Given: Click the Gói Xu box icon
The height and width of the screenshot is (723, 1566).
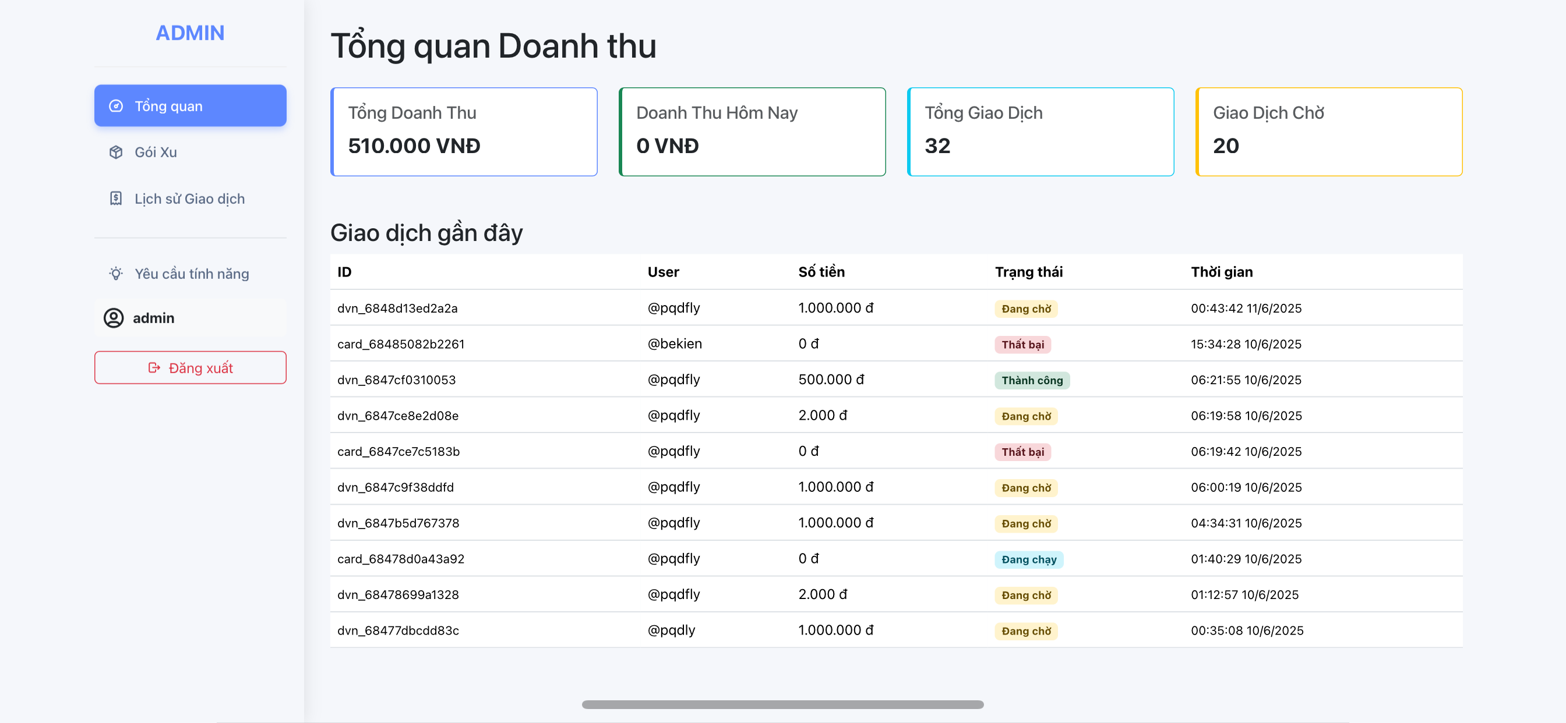Looking at the screenshot, I should [115, 152].
